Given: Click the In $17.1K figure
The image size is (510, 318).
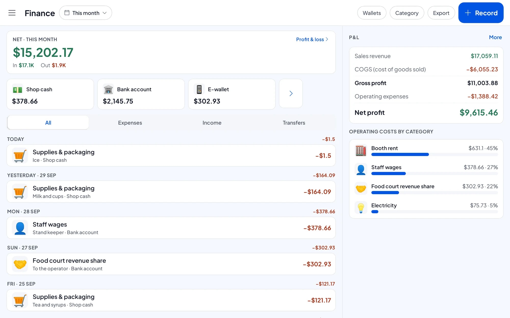Looking at the screenshot, I should [x=23, y=65].
